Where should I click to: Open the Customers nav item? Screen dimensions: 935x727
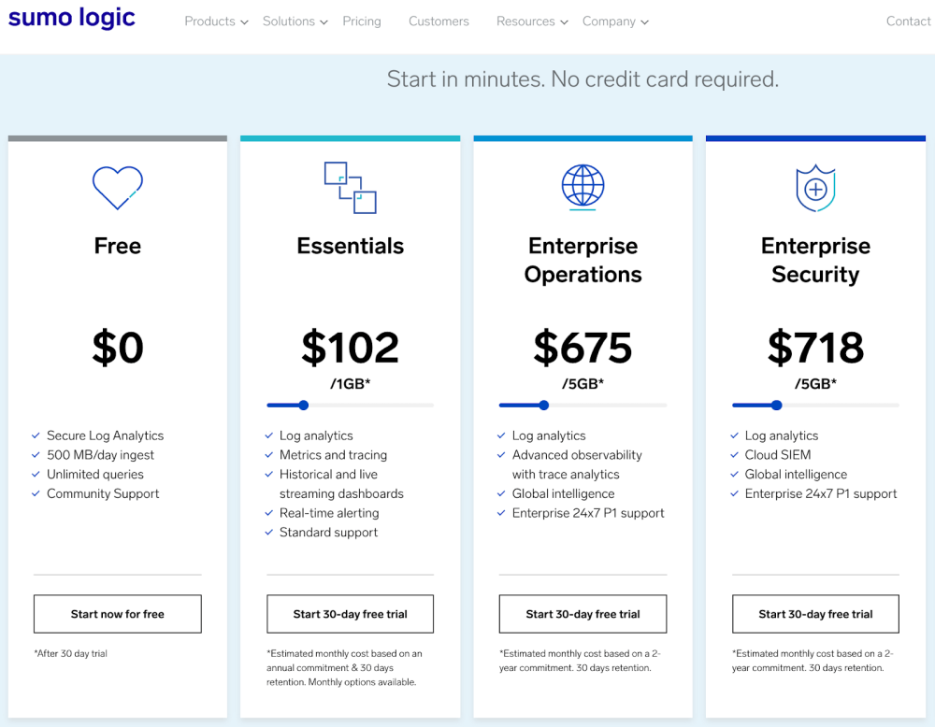pos(439,21)
